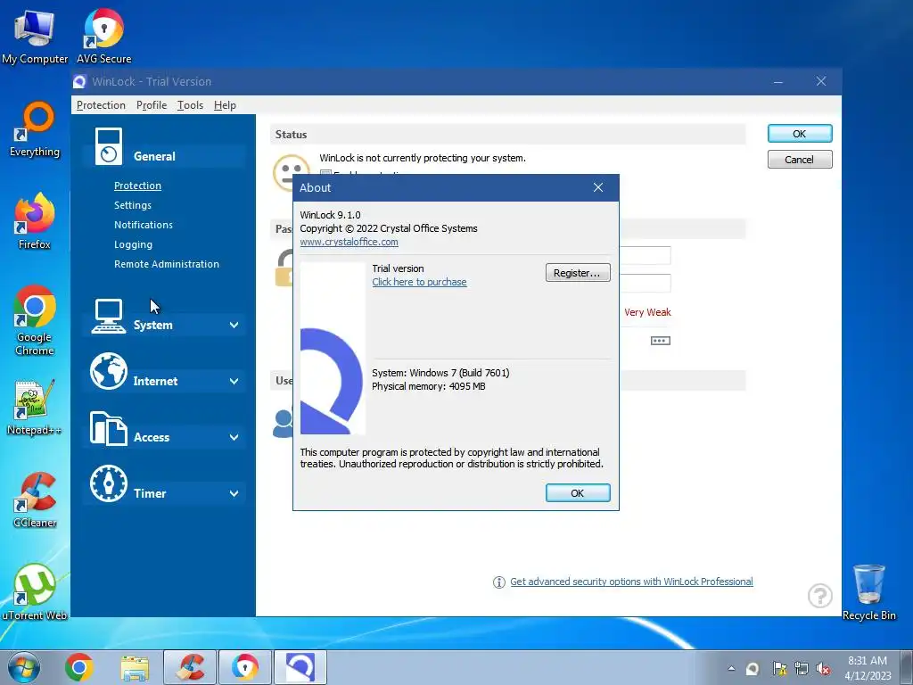
Task: Click 'Physical memory: 4095 MB' text
Action: pyautogui.click(x=429, y=386)
